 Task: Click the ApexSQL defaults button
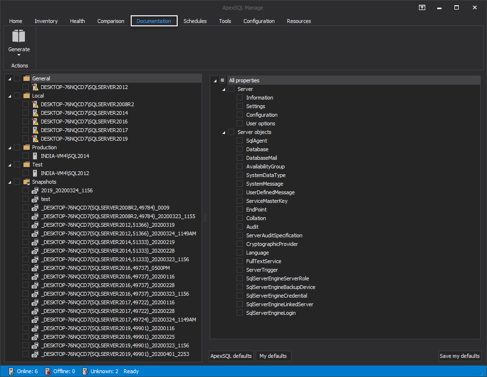click(x=231, y=356)
